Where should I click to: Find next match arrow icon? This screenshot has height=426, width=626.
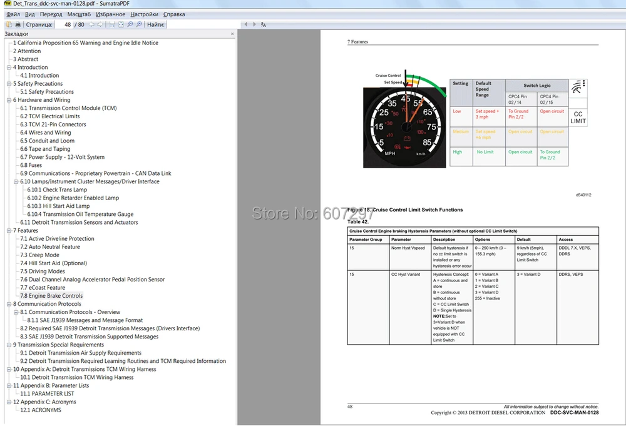254,24
